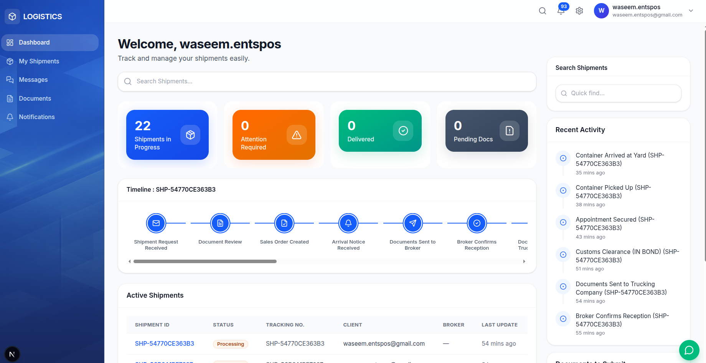The width and height of the screenshot is (706, 363).
Task: Select Documents Sent to Broker icon
Action: click(x=413, y=223)
